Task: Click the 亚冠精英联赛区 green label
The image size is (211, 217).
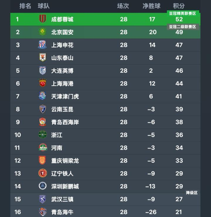Action: coord(183,13)
